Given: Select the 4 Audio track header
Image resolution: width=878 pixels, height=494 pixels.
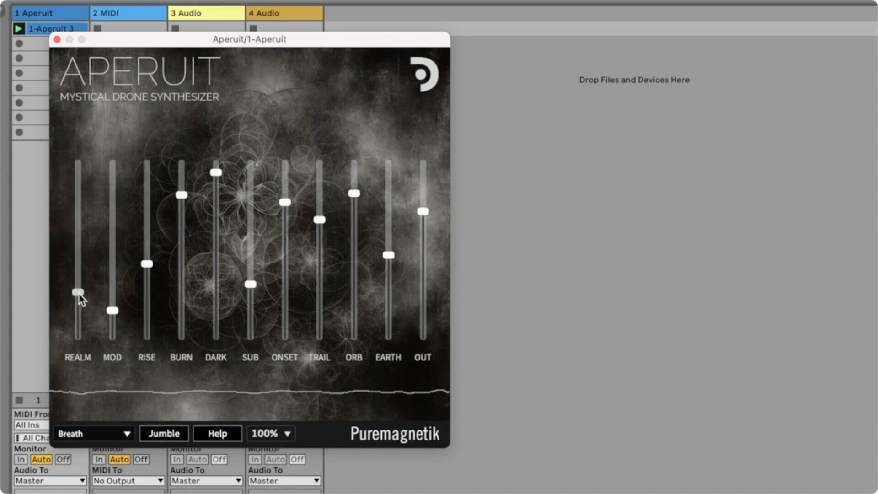Looking at the screenshot, I should pos(284,13).
